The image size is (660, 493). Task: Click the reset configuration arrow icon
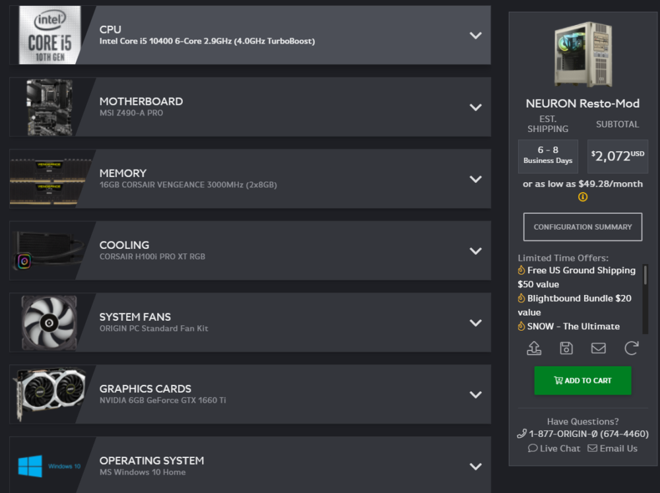pos(631,348)
